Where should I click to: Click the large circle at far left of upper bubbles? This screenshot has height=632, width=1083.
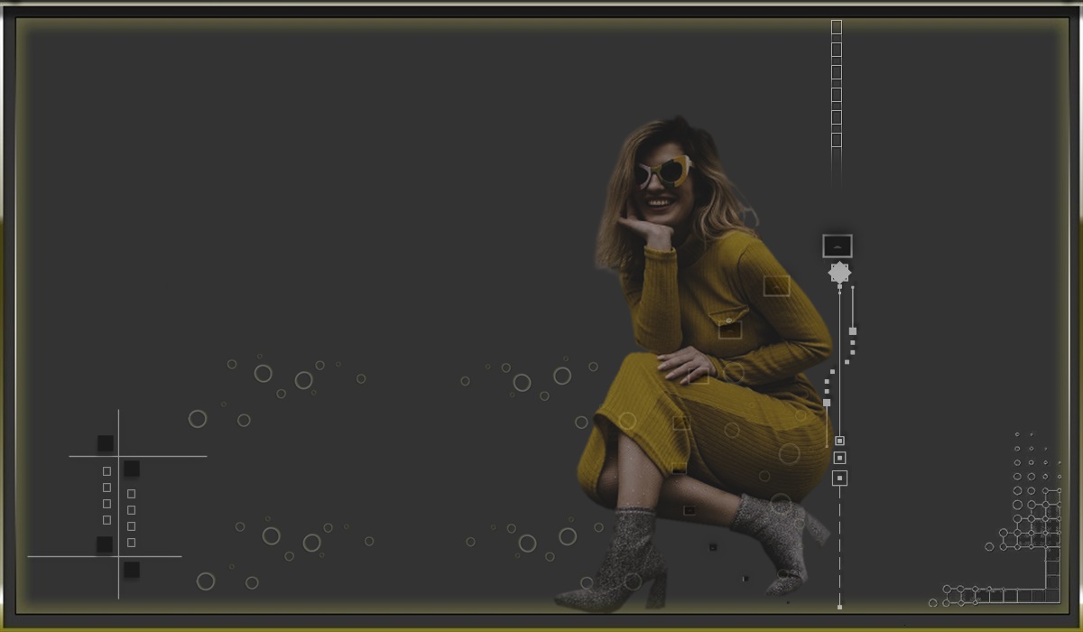point(198,419)
